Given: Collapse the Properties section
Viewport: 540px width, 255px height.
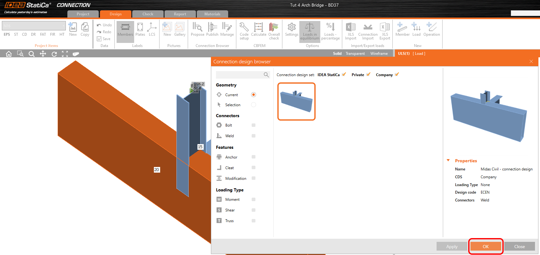Looking at the screenshot, I should tap(448, 160).
